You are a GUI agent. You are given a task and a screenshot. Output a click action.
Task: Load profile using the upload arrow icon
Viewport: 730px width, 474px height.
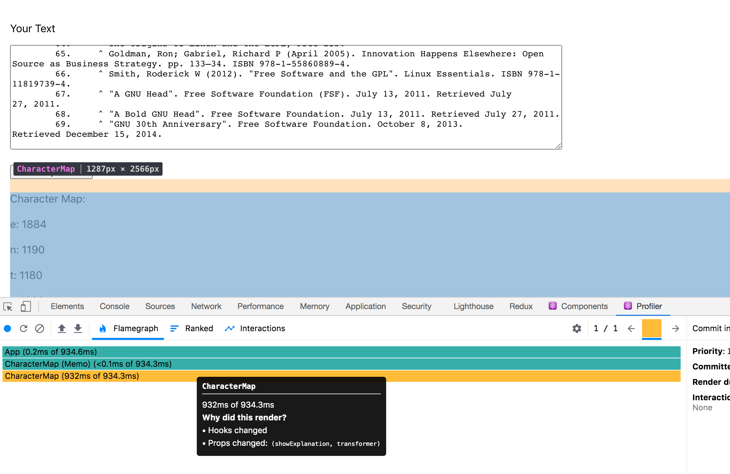pyautogui.click(x=61, y=329)
